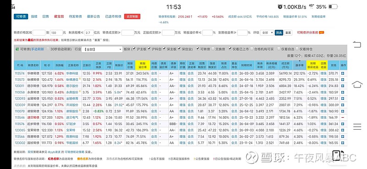The height and width of the screenshot is (169, 367).
Task: Click the green manual refresh icon
Action: pyautogui.click(x=17, y=49)
